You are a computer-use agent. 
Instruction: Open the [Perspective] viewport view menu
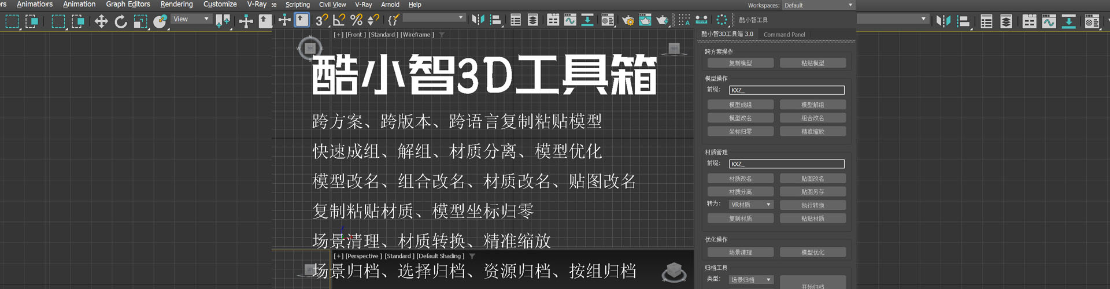coord(364,256)
